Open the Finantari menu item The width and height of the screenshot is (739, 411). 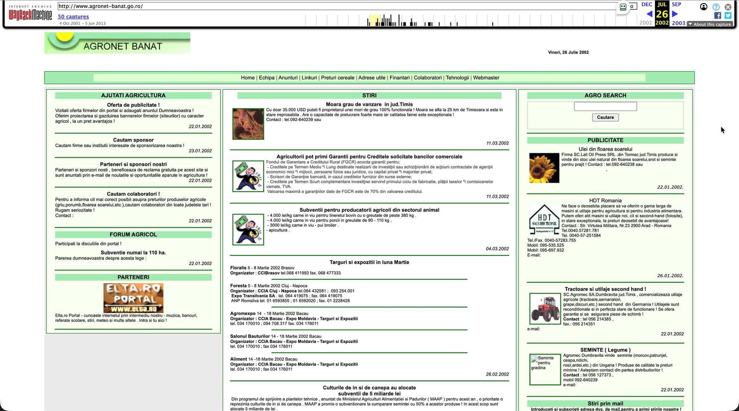[x=399, y=78]
